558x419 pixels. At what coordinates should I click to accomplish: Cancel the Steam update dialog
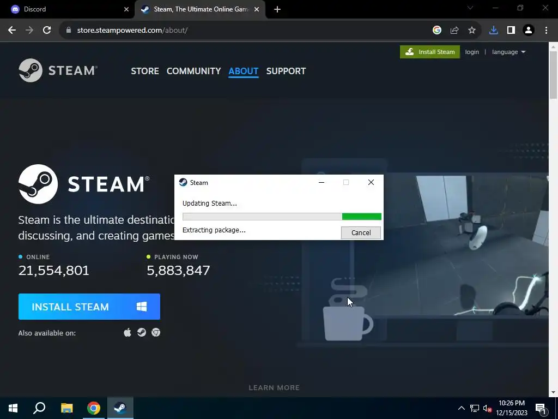(361, 232)
